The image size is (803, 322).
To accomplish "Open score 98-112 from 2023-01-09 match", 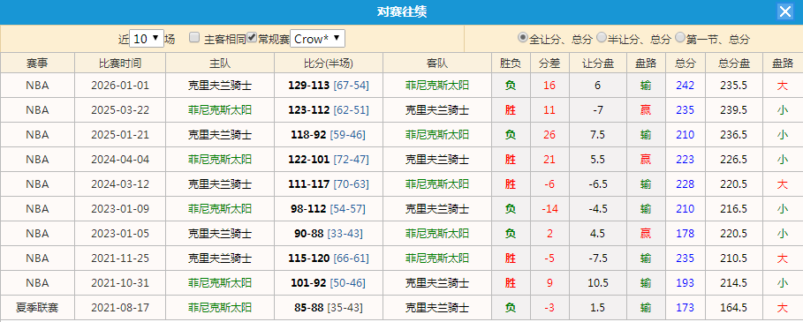I will 309,209.
